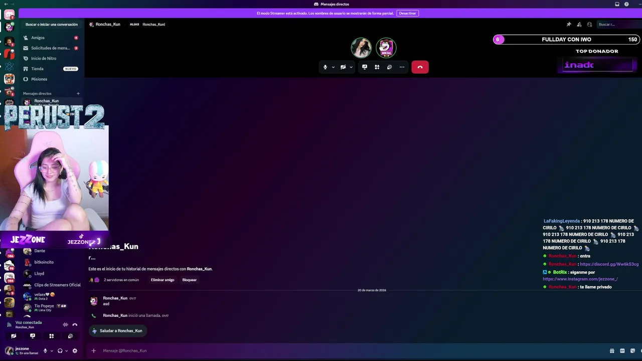
Task: Open GIF picker in message bar
Action: pyautogui.click(x=622, y=350)
